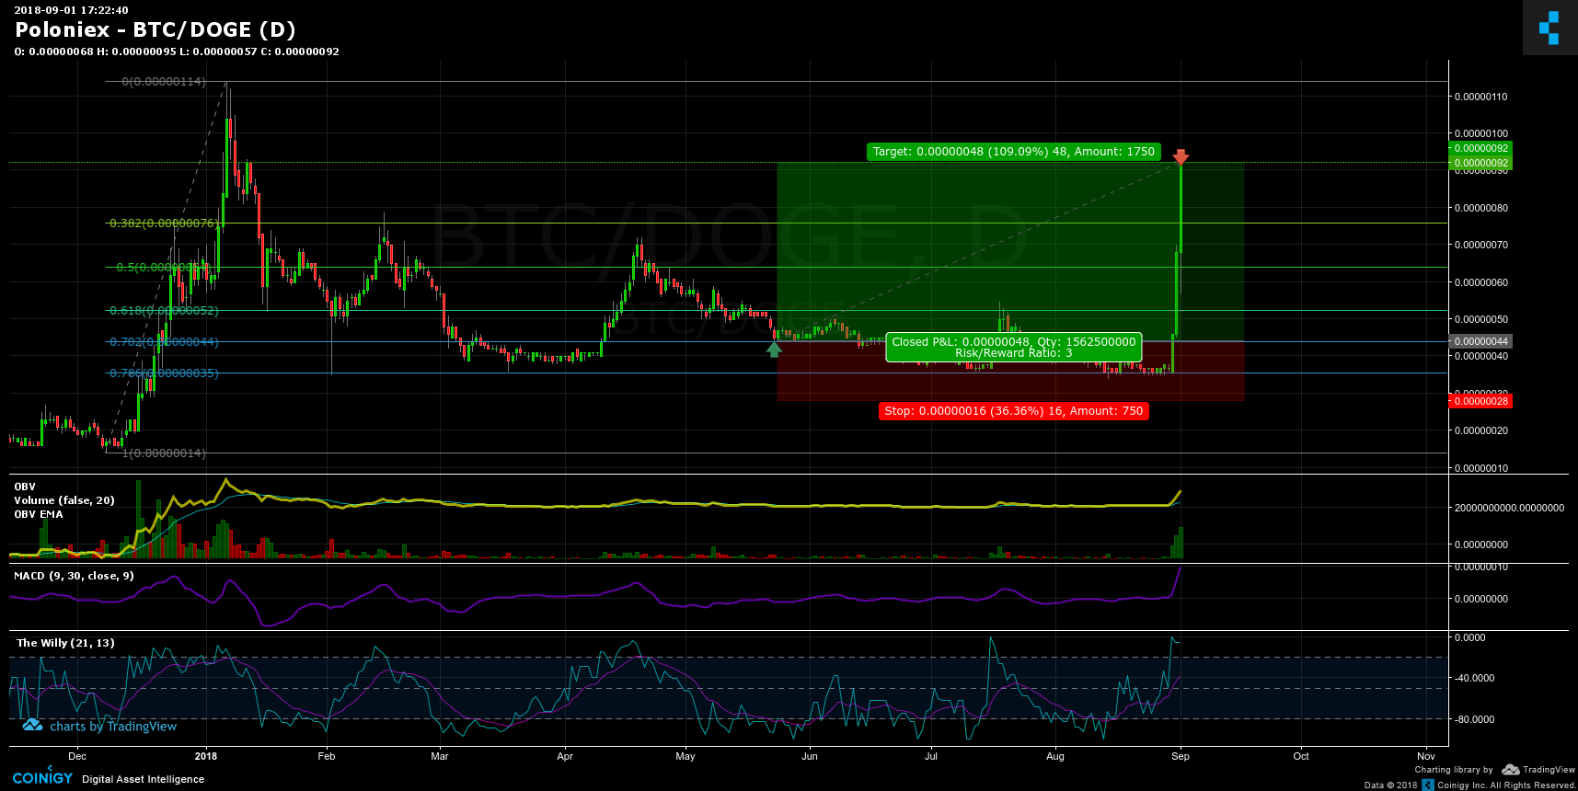Image resolution: width=1578 pixels, height=791 pixels.
Task: Open the 'charts by TradingView' link
Action: point(99,727)
